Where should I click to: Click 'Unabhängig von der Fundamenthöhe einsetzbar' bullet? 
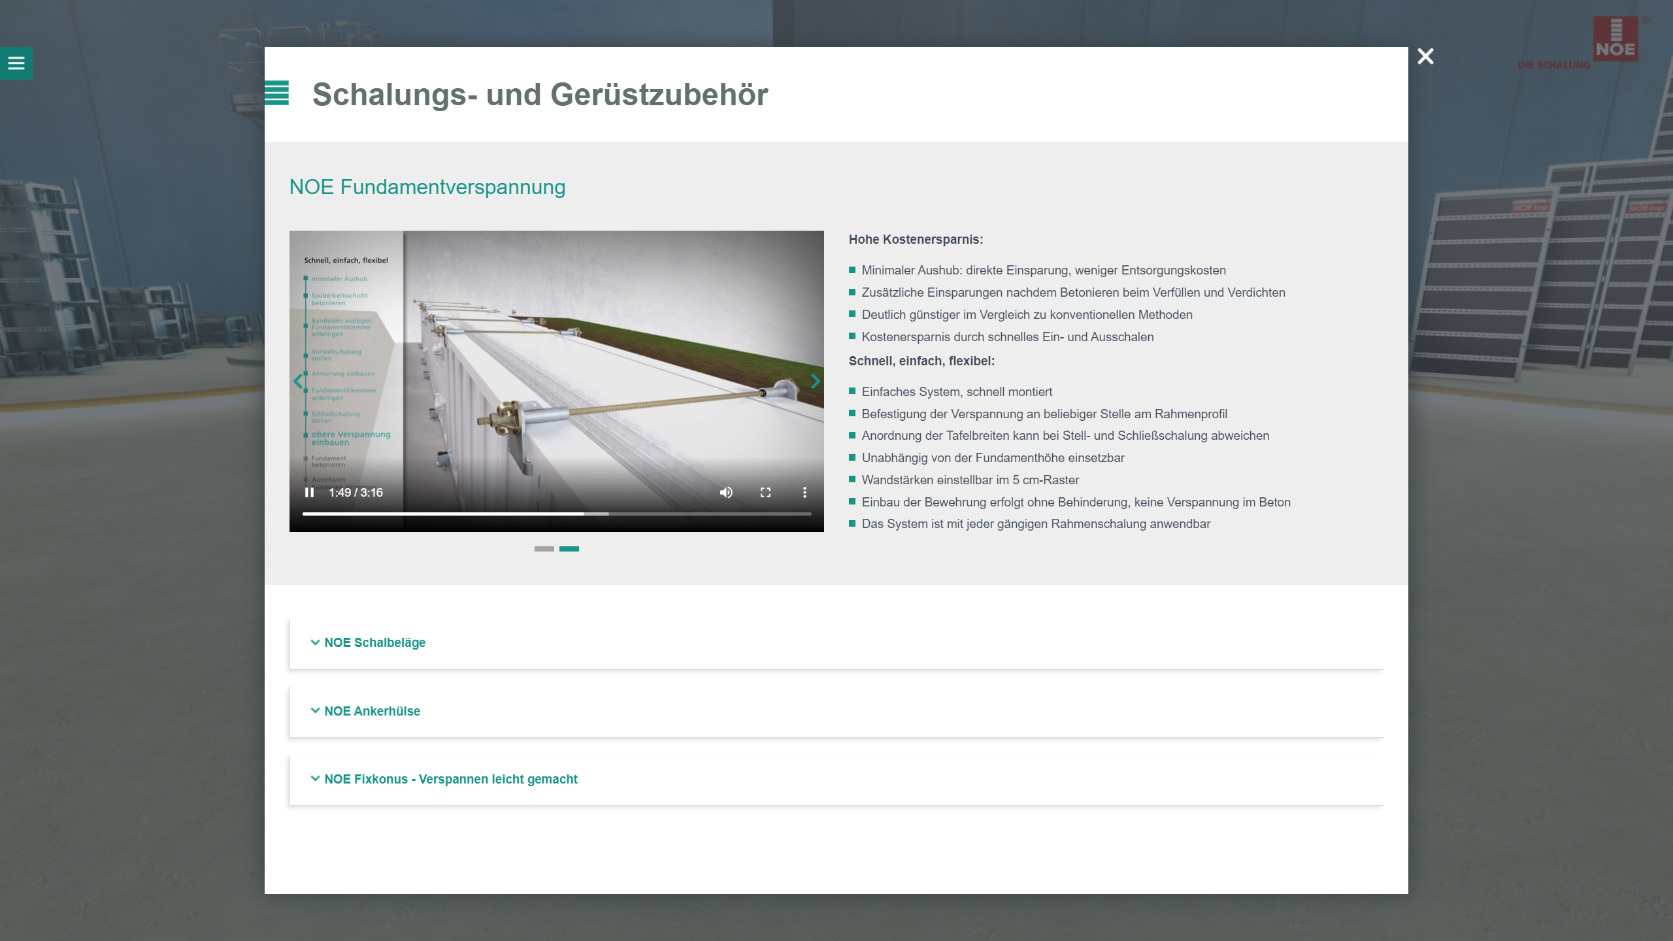click(x=993, y=458)
